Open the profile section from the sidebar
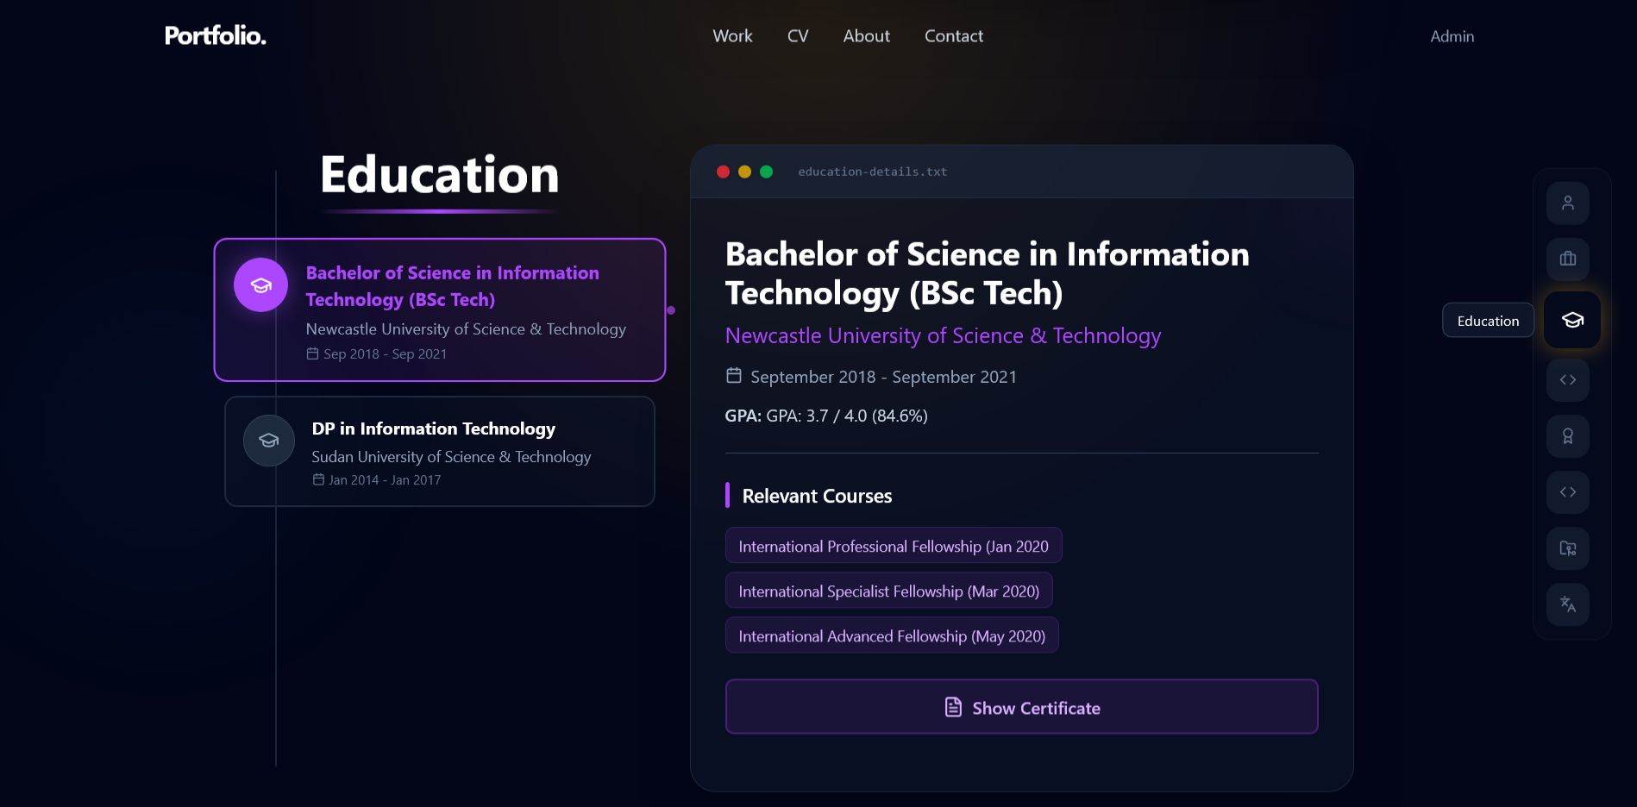This screenshot has height=807, width=1637. (x=1568, y=203)
